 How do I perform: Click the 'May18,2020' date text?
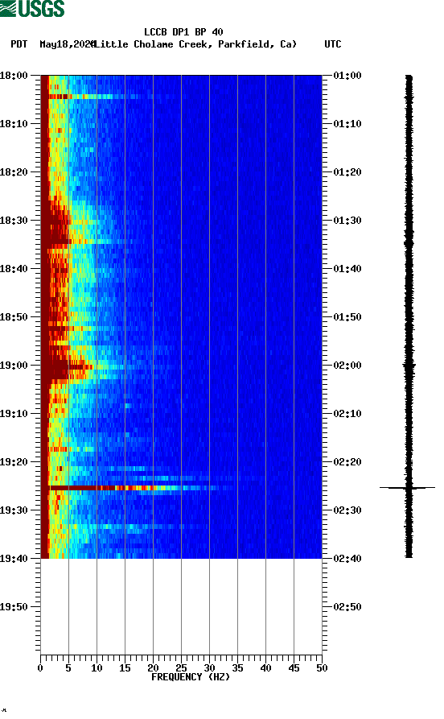click(x=67, y=44)
